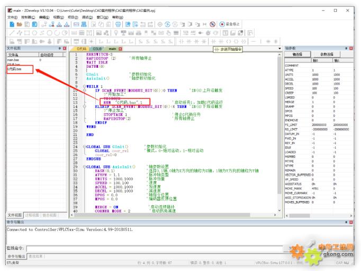
Task: Select the straight line drawing tool
Action: click(x=12, y=33)
